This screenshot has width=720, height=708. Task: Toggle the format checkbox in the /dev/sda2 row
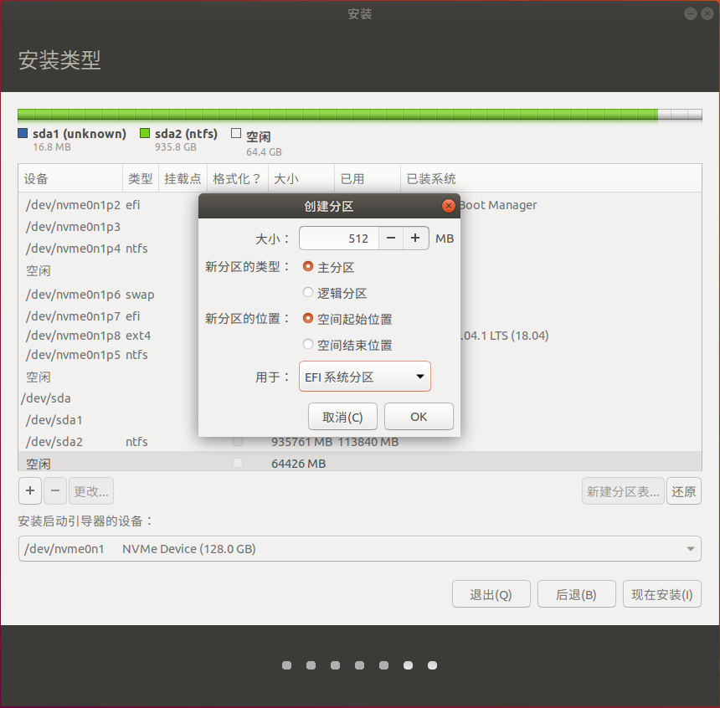click(238, 441)
